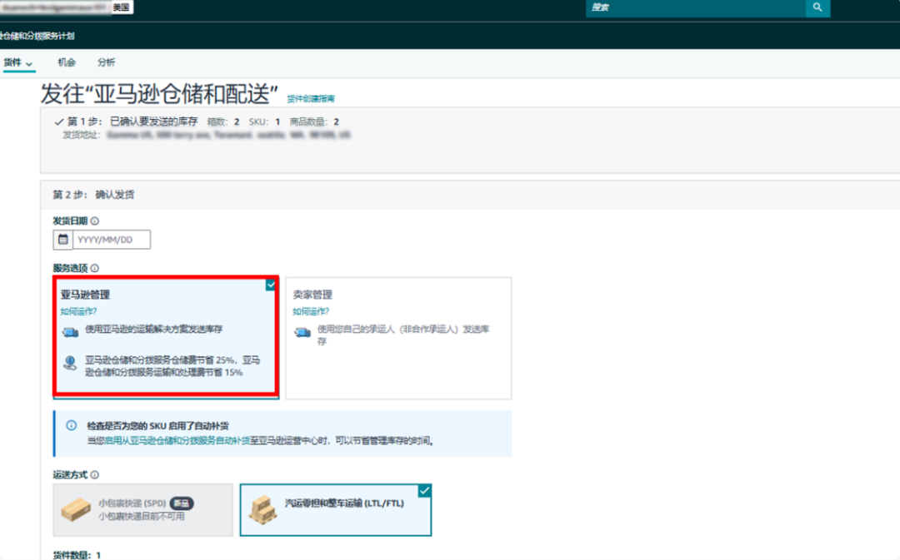Click the small parcel icon on SPD option
900x560 pixels.
tap(77, 509)
